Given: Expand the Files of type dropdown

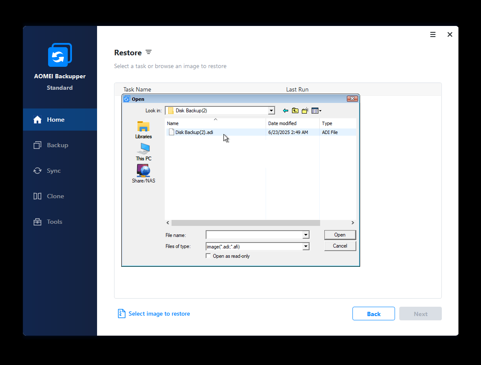Looking at the screenshot, I should (x=306, y=246).
